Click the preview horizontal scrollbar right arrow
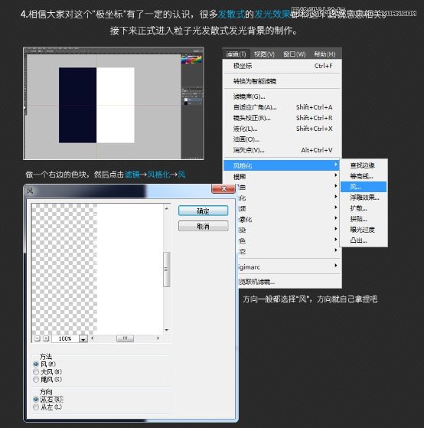Viewport: 424px width, 428px height. pyautogui.click(x=158, y=338)
